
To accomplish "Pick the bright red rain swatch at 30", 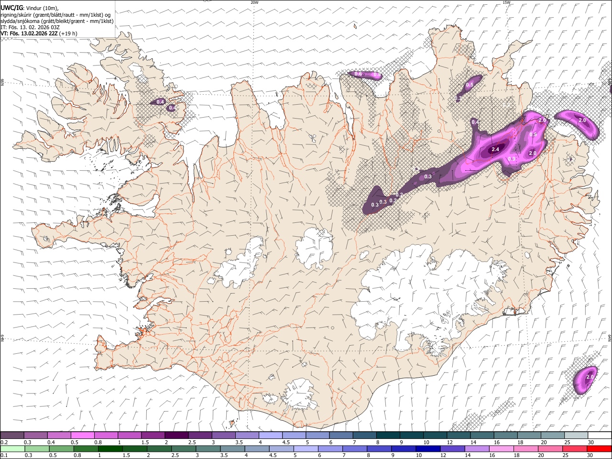I will tap(599, 448).
